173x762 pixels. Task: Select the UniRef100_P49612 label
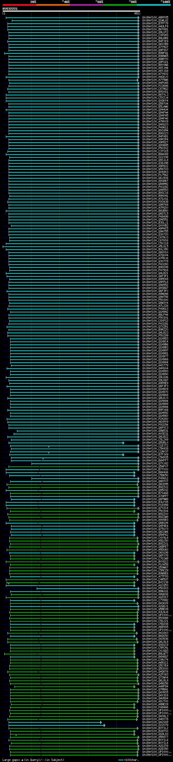[x=155, y=478]
